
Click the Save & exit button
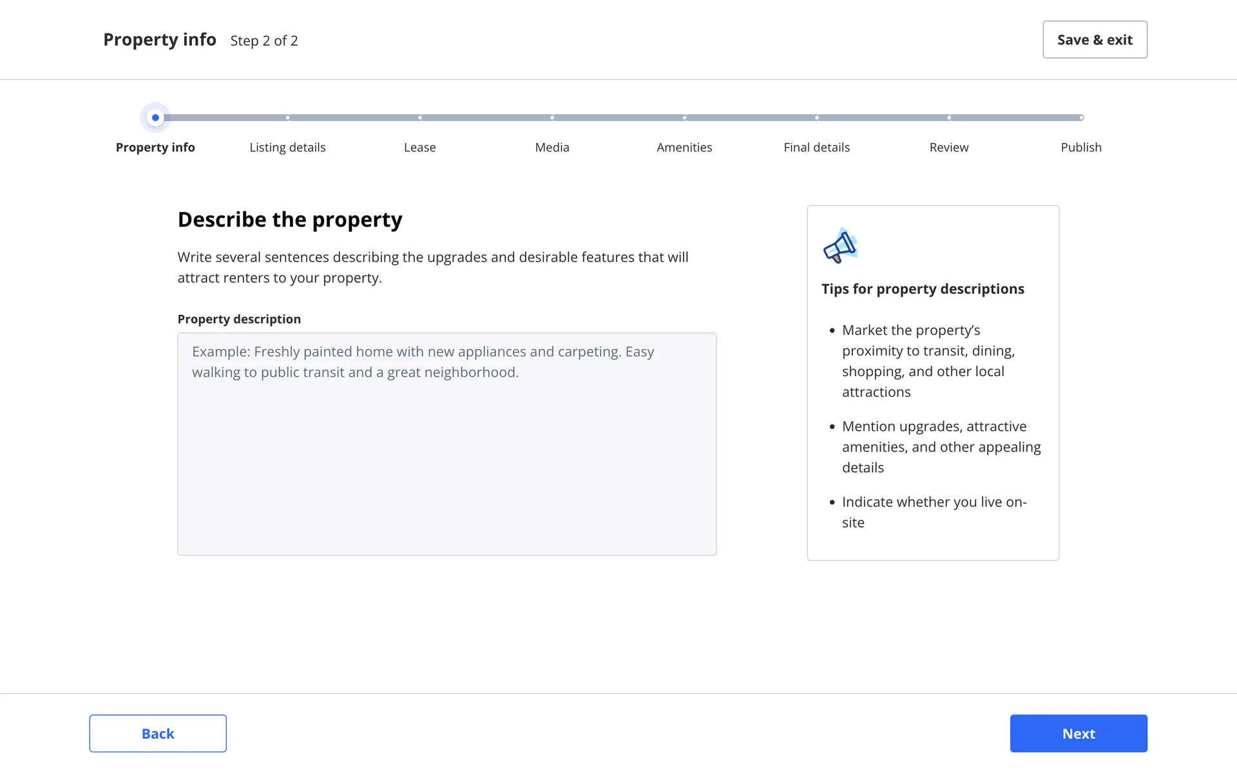1095,40
